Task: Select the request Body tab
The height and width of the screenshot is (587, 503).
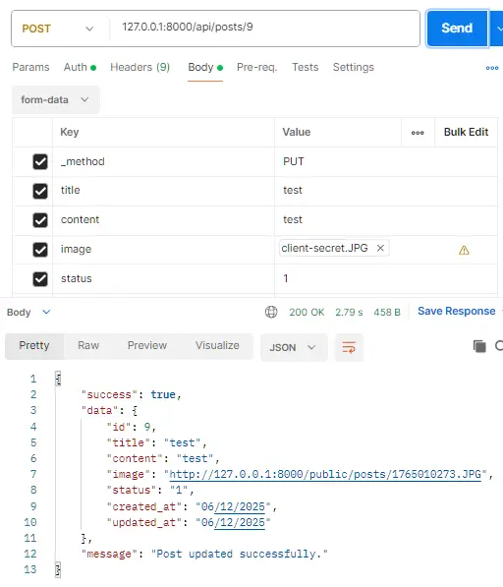Action: tap(205, 67)
